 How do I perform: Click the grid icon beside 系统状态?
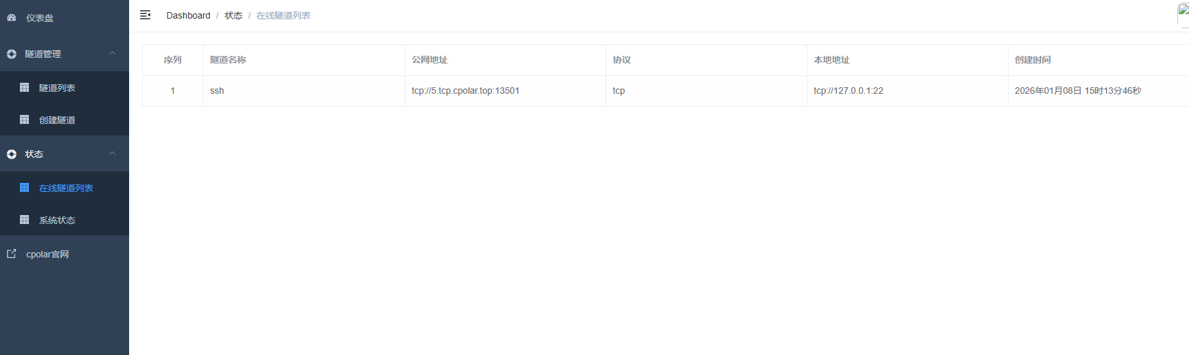pyautogui.click(x=24, y=220)
